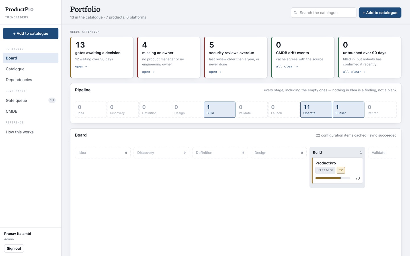Click the ProductPro logo in sidebar
Image resolution: width=410 pixels, height=256 pixels.
pos(19,9)
